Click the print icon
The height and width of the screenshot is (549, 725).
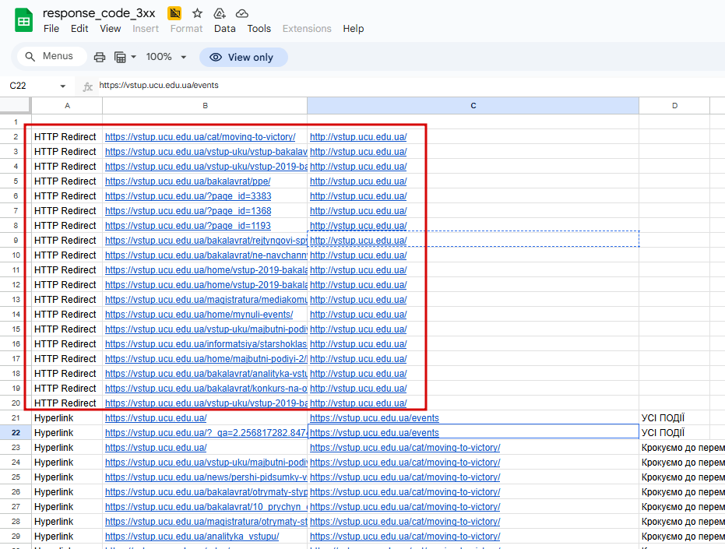(100, 57)
